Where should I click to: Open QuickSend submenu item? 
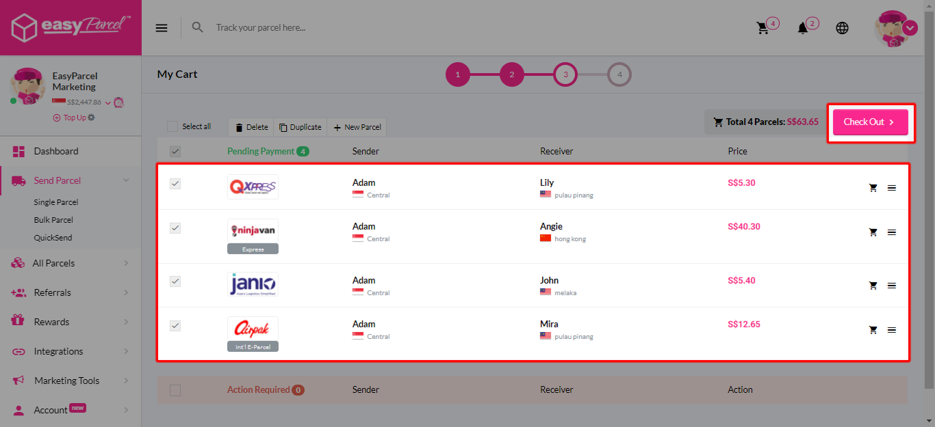[53, 238]
